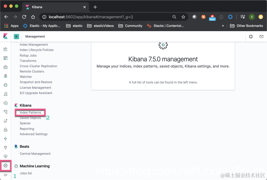The width and height of the screenshot is (267, 180).
Task: Open the space selector D avatar
Action: (16, 36)
